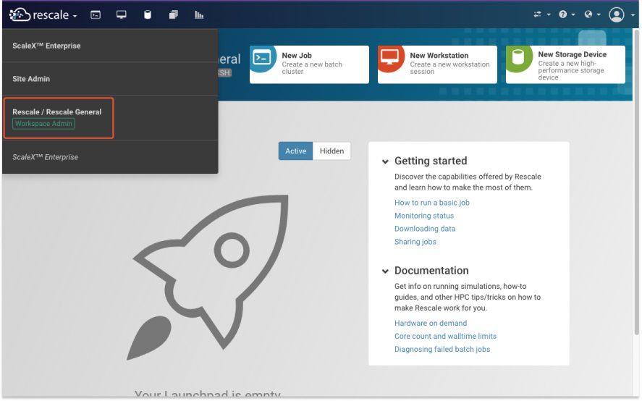642x401 pixels.
Task: Open the usage chart icon in navbar
Action: tap(199, 14)
